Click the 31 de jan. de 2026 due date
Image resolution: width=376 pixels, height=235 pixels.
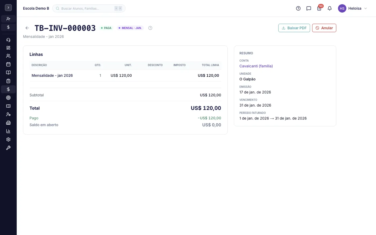point(255,105)
